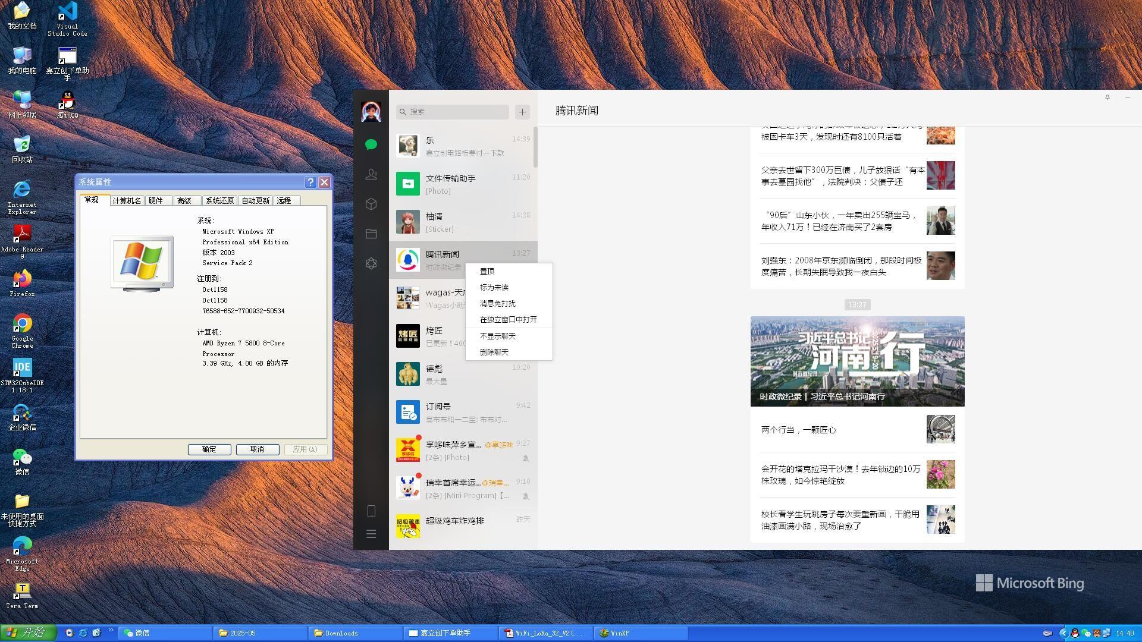1142x642 pixels.
Task: Open article about 校长看学生玩跳房子
Action: [x=857, y=520]
